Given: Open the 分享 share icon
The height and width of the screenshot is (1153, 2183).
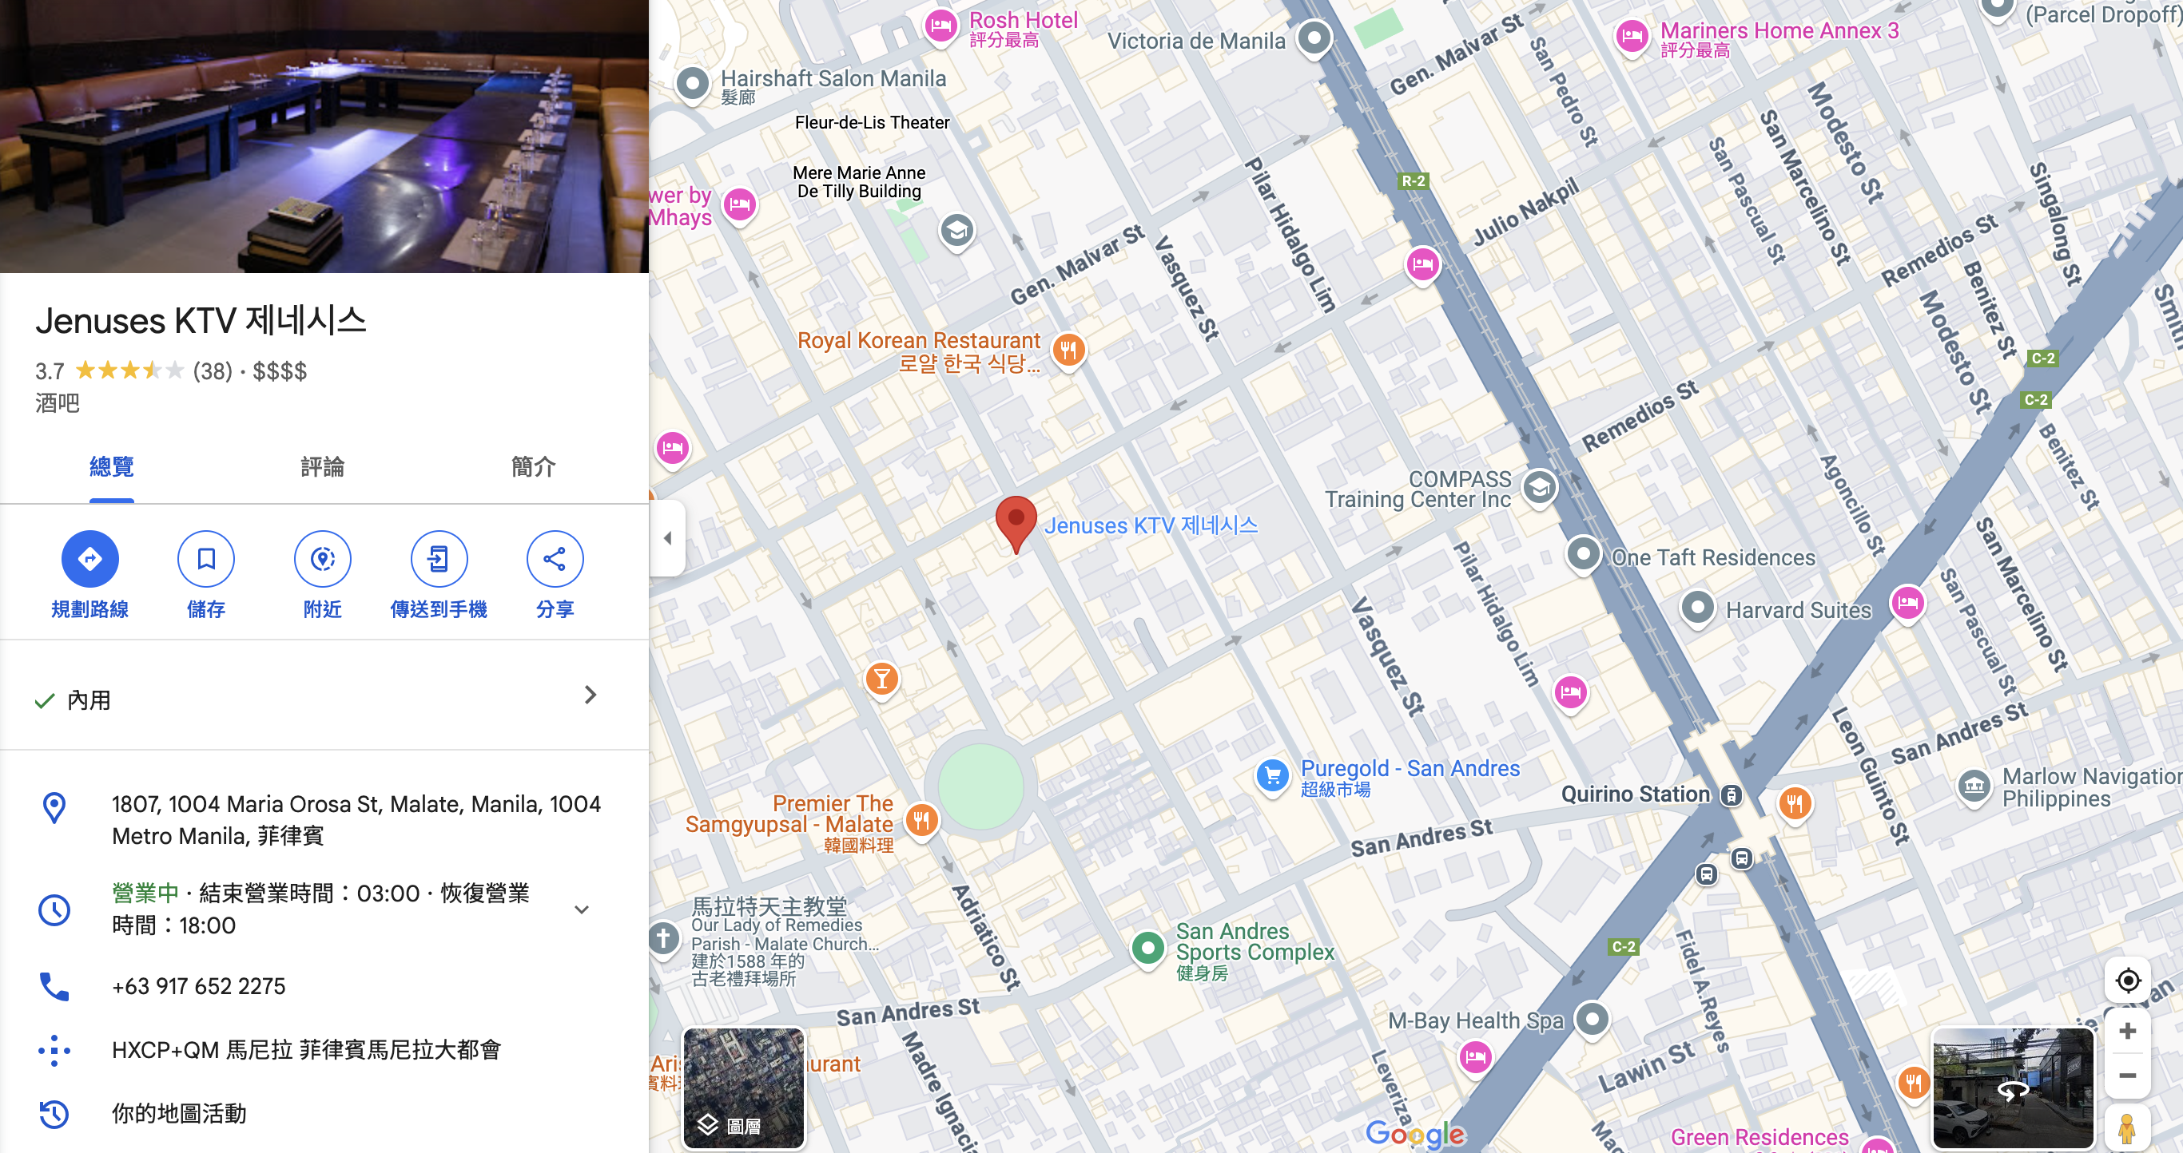Looking at the screenshot, I should click(555, 559).
